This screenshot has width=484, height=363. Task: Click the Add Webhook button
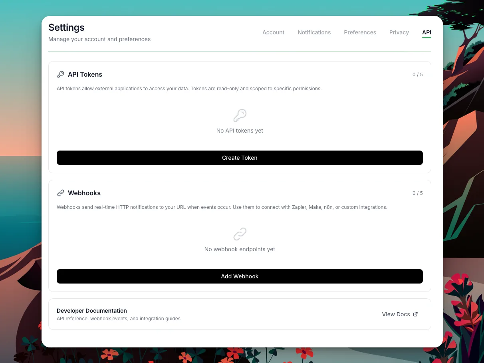pos(240,276)
